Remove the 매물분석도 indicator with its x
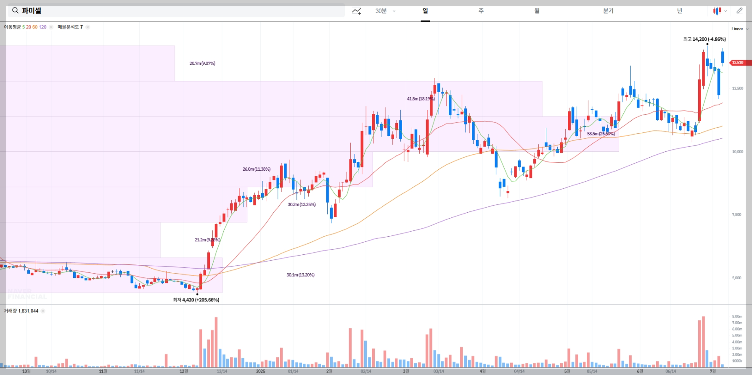Viewport: 752px width, 375px height. click(87, 27)
